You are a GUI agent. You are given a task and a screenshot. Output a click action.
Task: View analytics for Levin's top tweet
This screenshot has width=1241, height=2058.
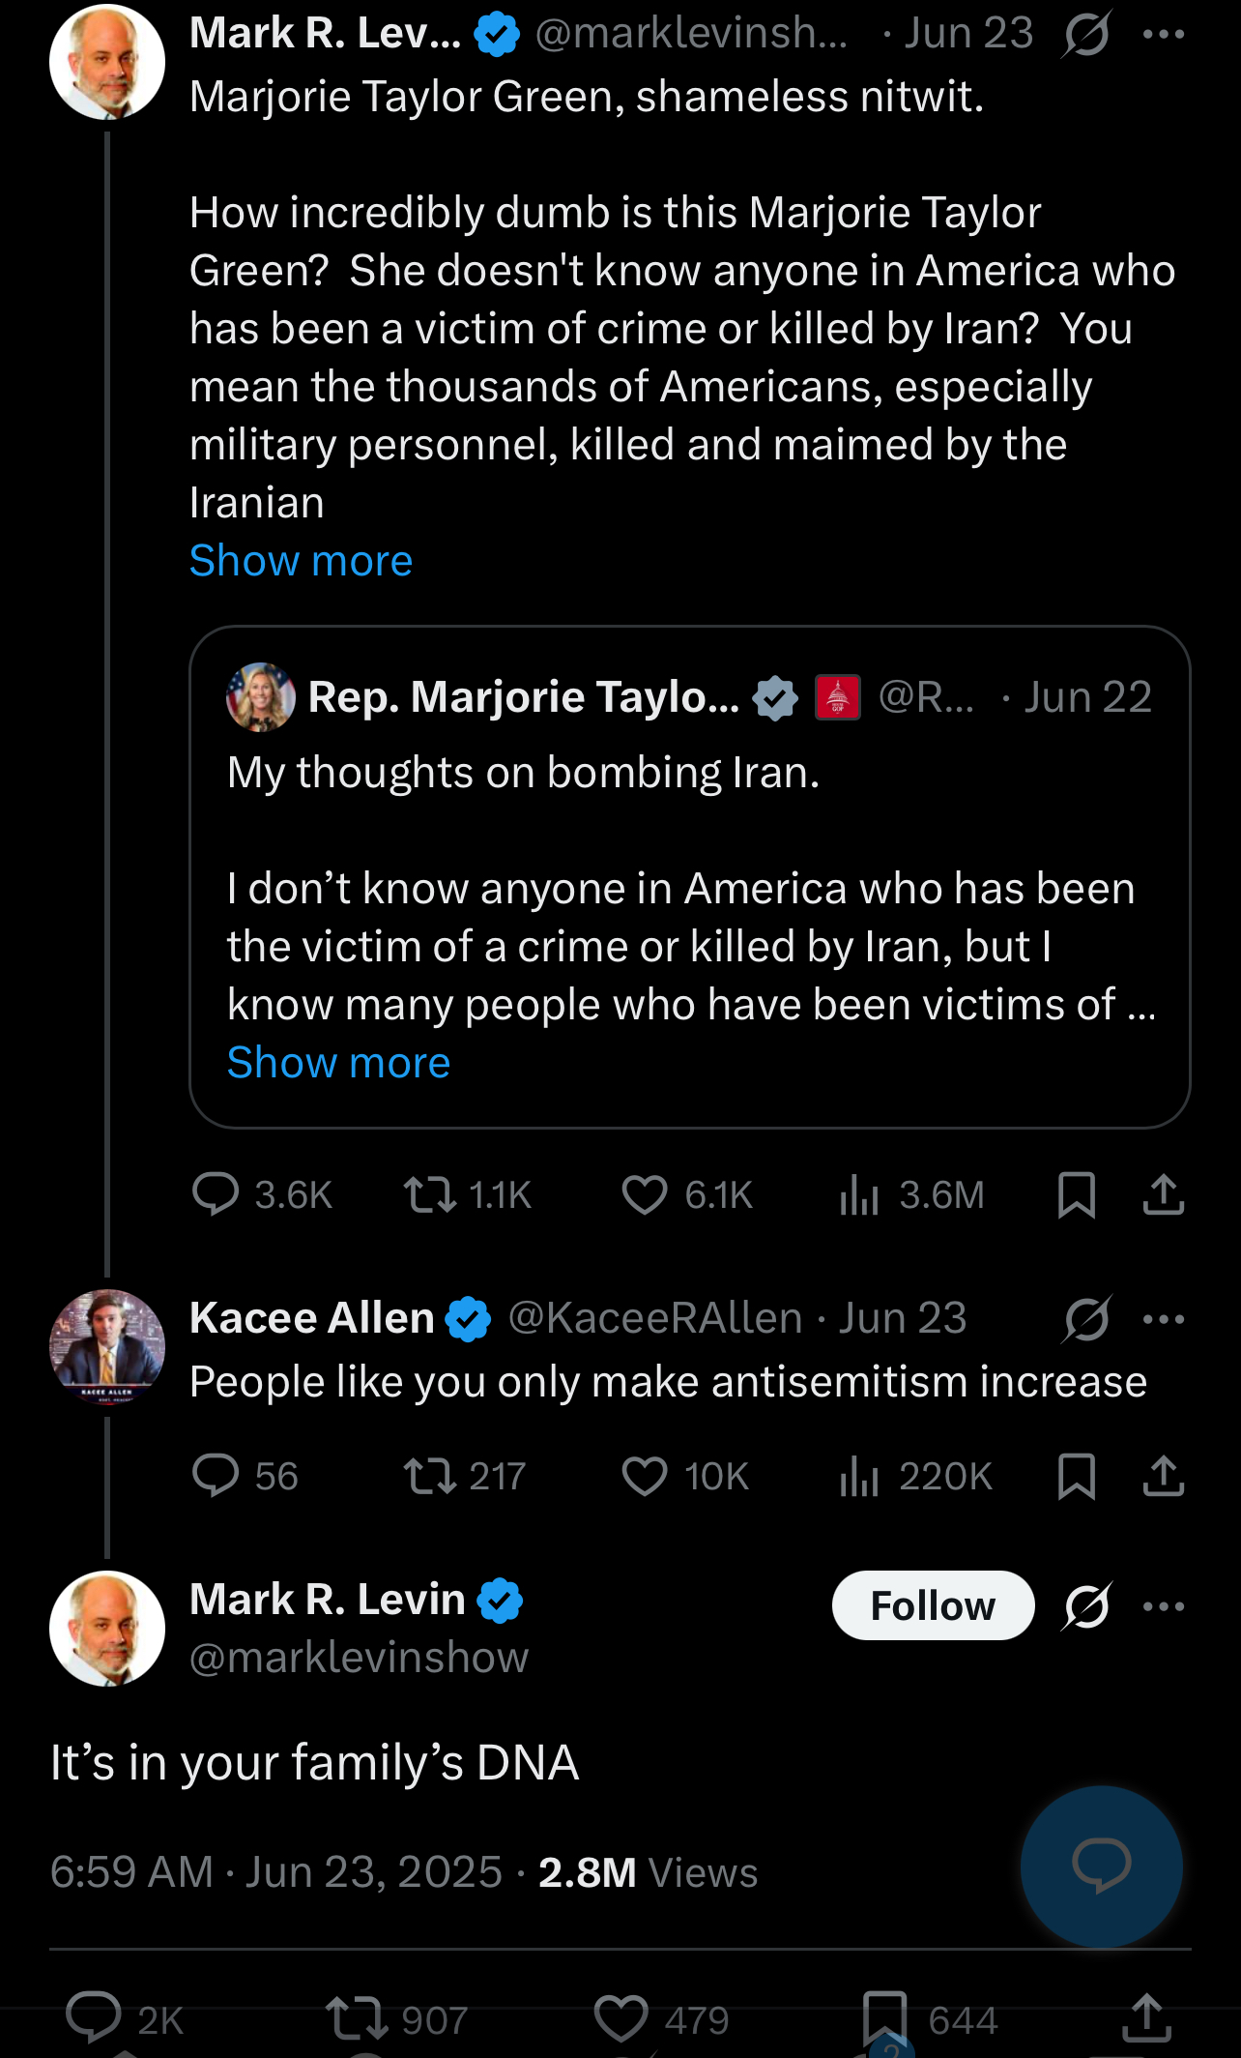pos(859,1194)
